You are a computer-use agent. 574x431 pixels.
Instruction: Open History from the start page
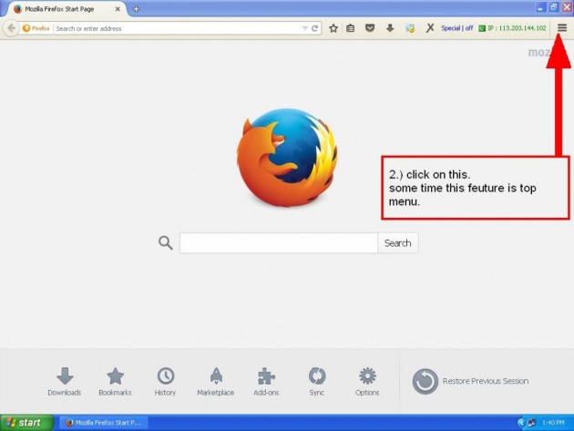click(165, 381)
